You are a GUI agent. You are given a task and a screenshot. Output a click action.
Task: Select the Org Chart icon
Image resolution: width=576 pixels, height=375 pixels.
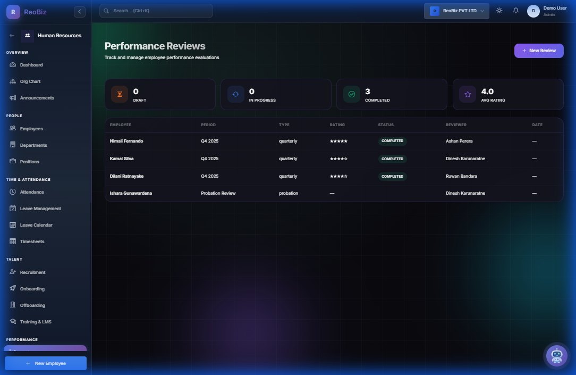pyautogui.click(x=12, y=81)
